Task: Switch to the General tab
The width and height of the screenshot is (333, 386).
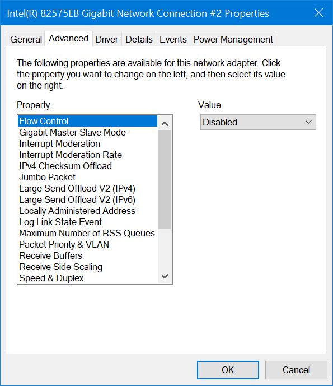Action: coord(26,39)
